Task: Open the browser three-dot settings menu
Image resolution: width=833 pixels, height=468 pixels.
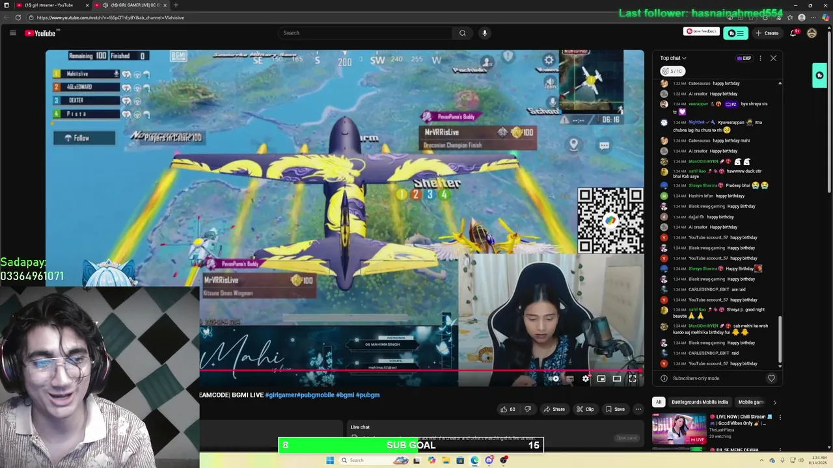Action: click(x=813, y=18)
